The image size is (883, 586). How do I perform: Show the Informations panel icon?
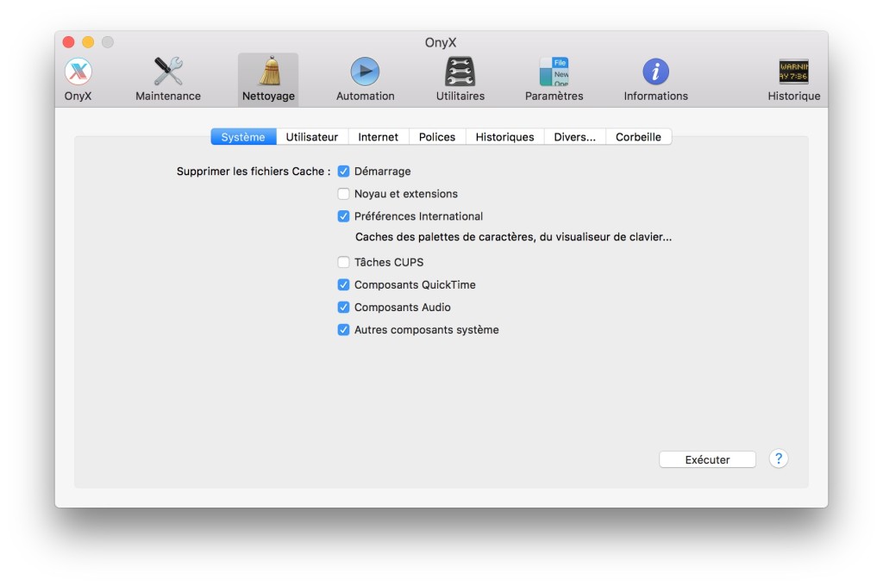click(655, 72)
